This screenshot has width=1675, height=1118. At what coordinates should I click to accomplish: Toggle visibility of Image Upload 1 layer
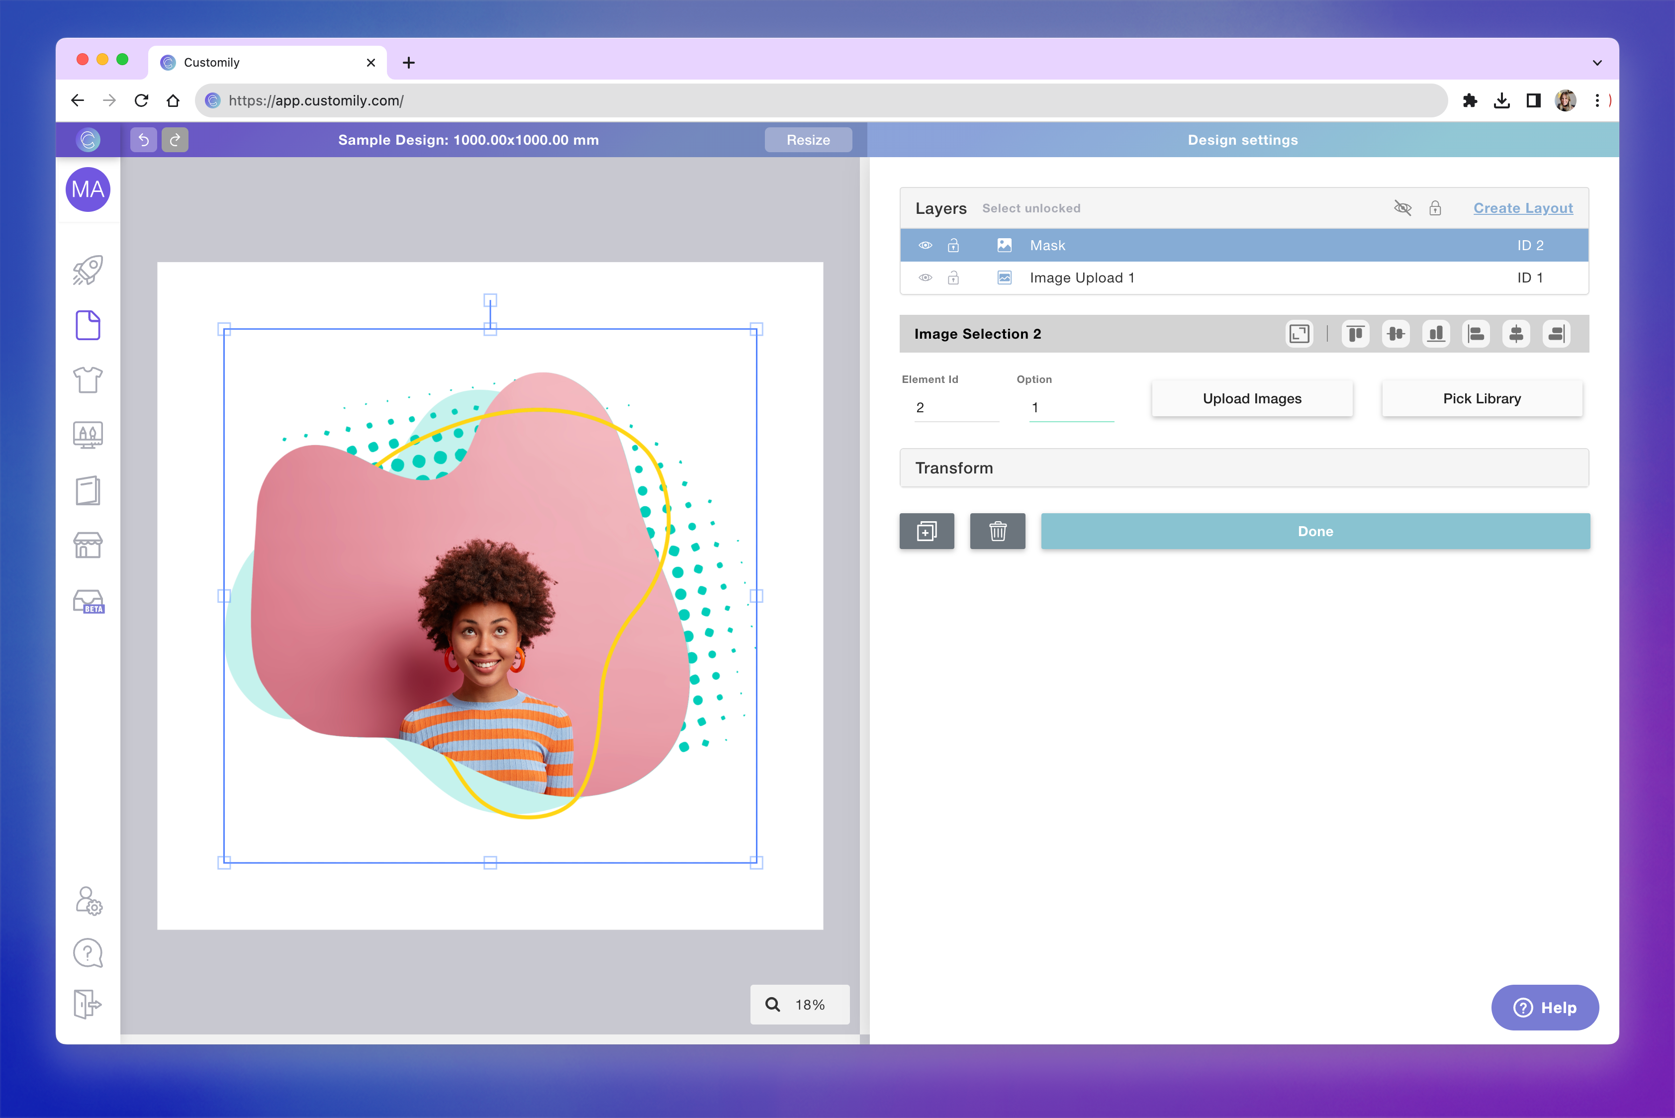(x=925, y=278)
